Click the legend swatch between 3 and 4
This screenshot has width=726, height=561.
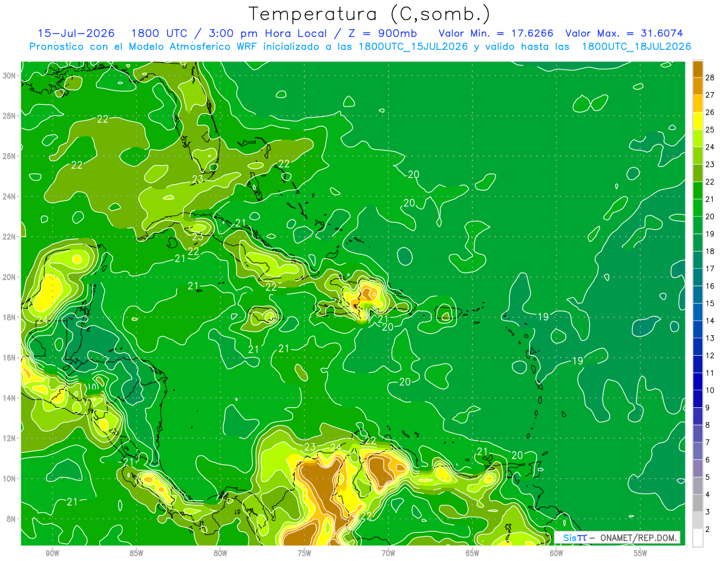click(x=698, y=504)
